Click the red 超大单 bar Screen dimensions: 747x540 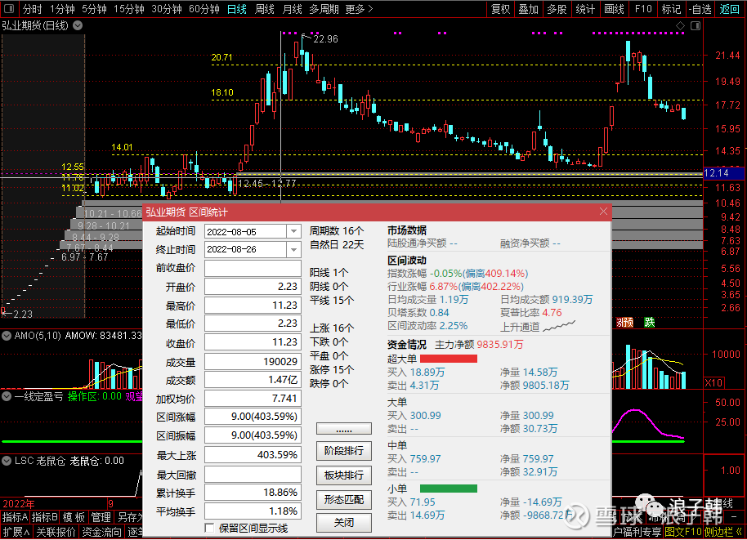point(449,359)
